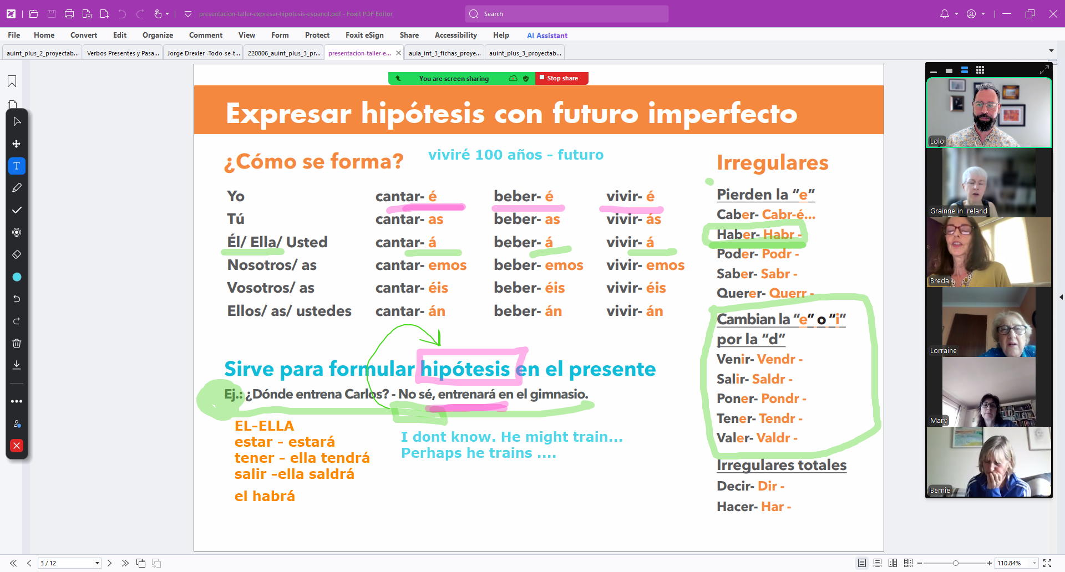The width and height of the screenshot is (1065, 572).
Task: Switch video panel to vertical strip view
Action: coord(965,70)
